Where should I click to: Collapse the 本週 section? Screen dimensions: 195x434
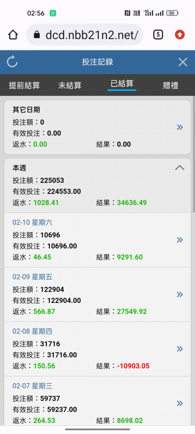180,168
